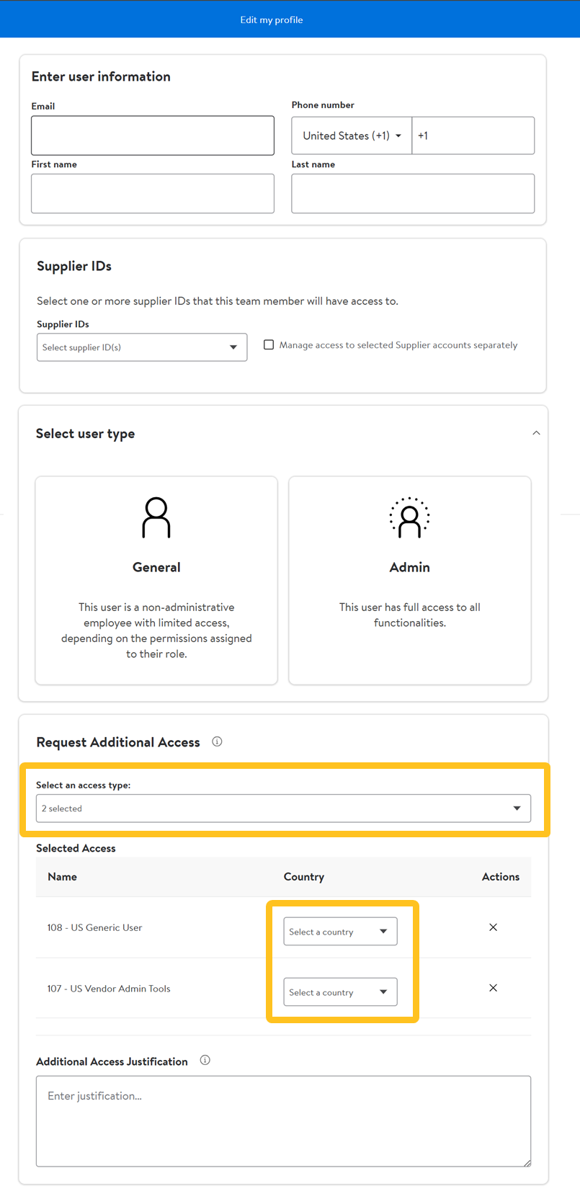Enable Manage access to Supplier accounts separately

coord(269,345)
